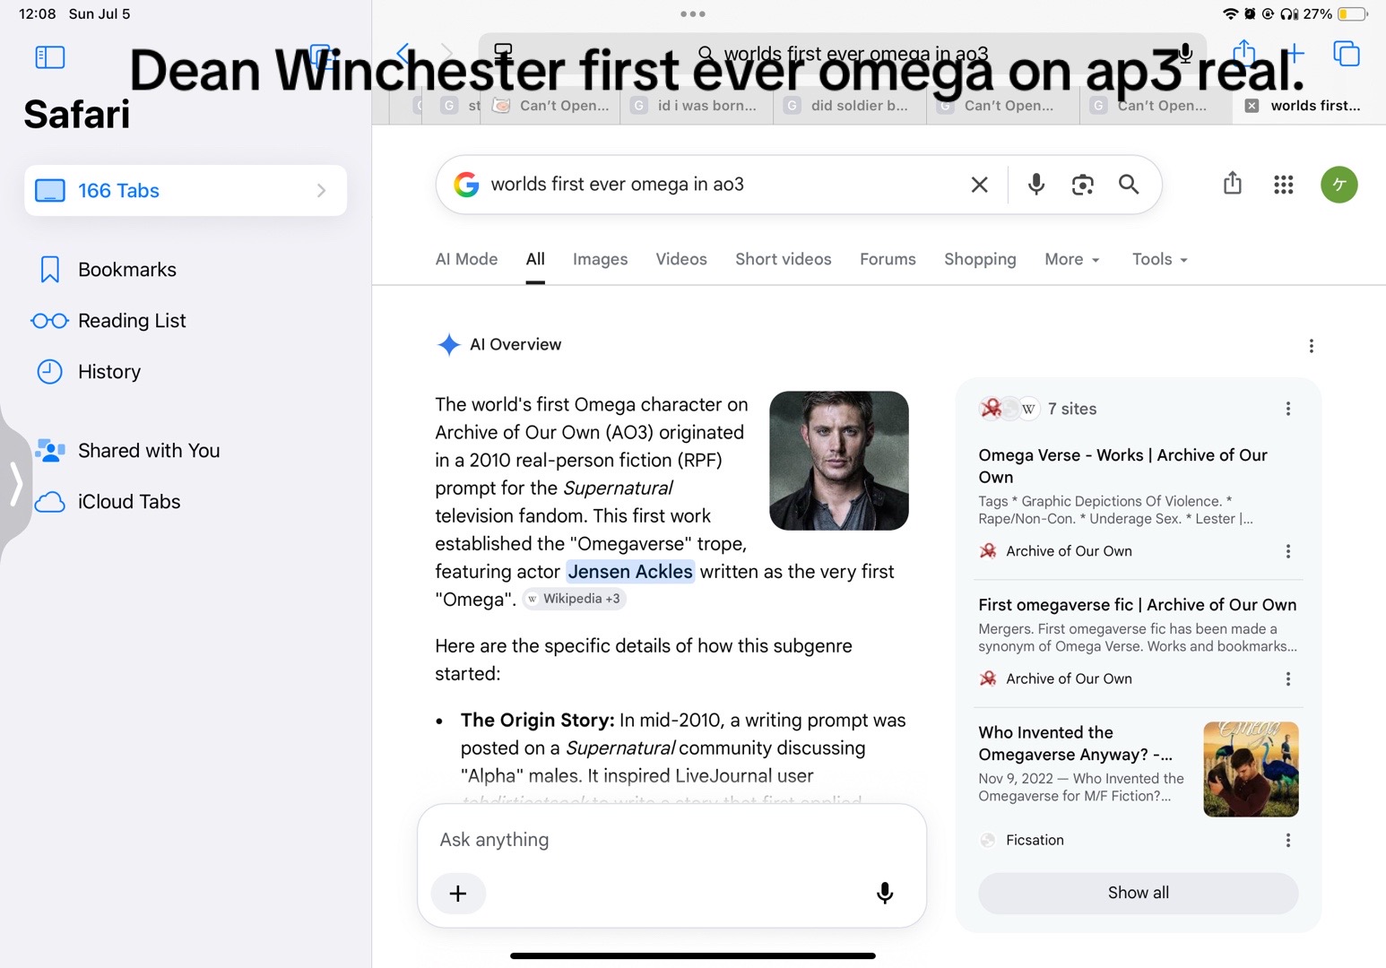Toggle the Safari sidebar panel icon
Viewport: 1386px width, 968px height.
pos(50,57)
